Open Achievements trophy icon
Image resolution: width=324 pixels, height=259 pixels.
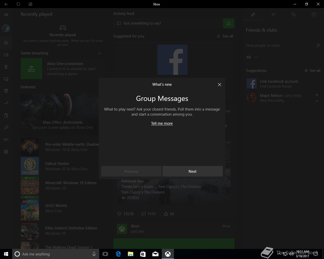[x=6, y=67]
